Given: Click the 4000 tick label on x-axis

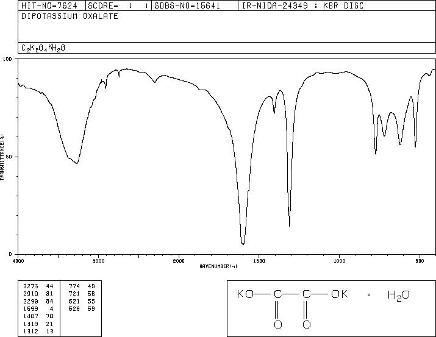Looking at the screenshot, I should coord(18,261).
